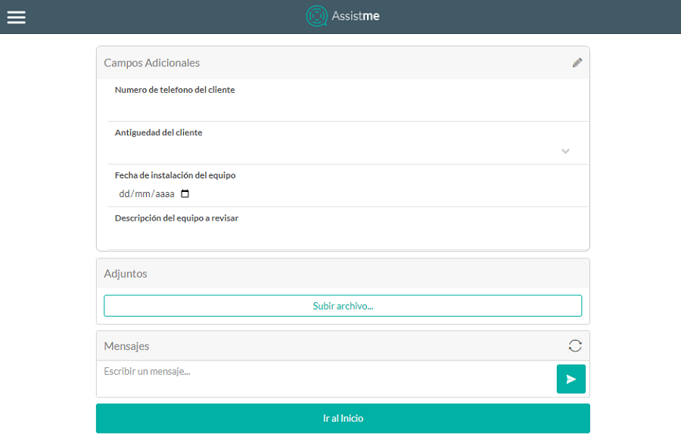Click the Assistme circular logo icon
681x442 pixels.
(x=316, y=16)
